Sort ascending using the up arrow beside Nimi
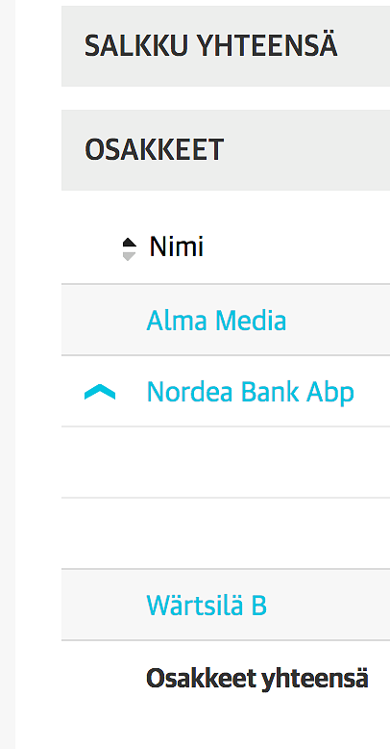The height and width of the screenshot is (749, 390). (x=130, y=243)
